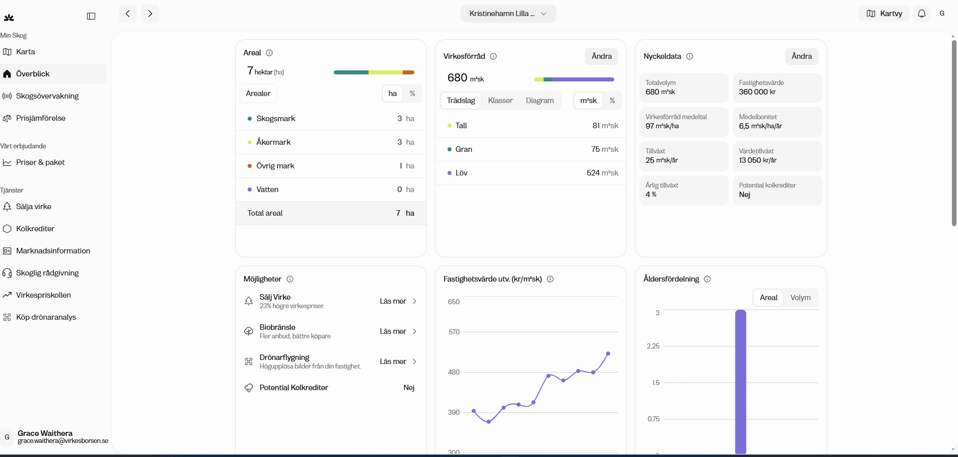Expand Drönarflygning Läs mer chevron
This screenshot has height=457, width=958.
pyautogui.click(x=414, y=361)
